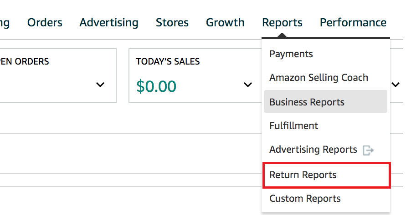406x215 pixels.
Task: Choose Payments from the Reports dropdown
Action: click(x=291, y=54)
